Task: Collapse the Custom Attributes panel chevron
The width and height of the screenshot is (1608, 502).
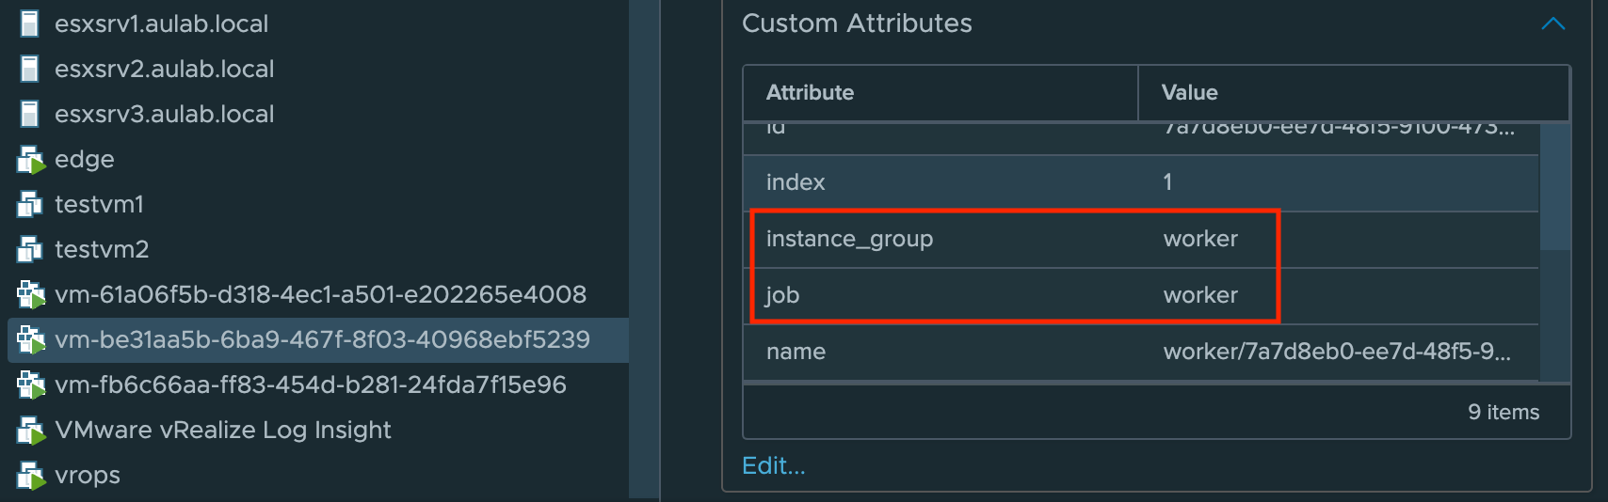Action: 1553,24
